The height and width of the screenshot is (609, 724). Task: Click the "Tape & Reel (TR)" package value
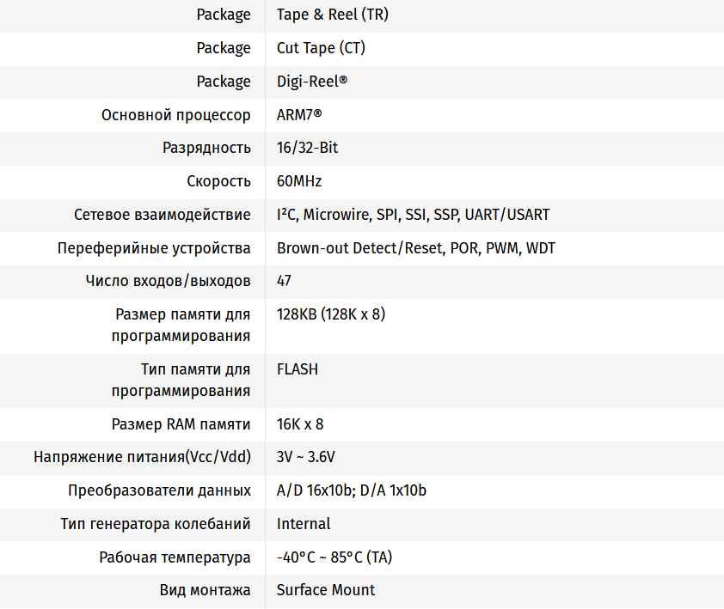coord(327,15)
